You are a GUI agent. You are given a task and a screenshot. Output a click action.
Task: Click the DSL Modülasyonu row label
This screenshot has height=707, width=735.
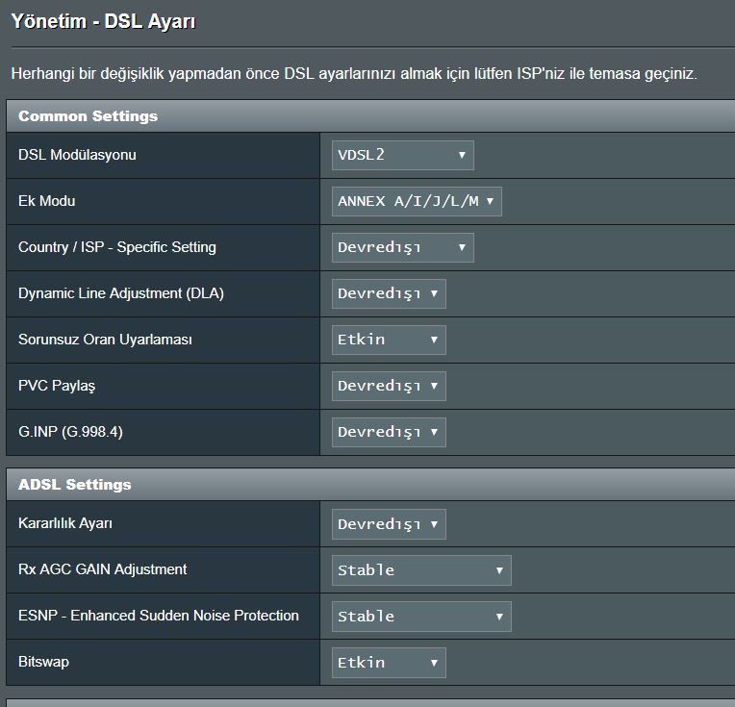pos(77,155)
